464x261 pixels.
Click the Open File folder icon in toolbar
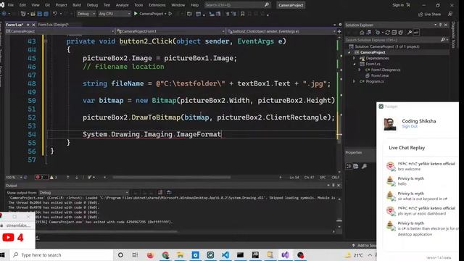pyautogui.click(x=33, y=14)
